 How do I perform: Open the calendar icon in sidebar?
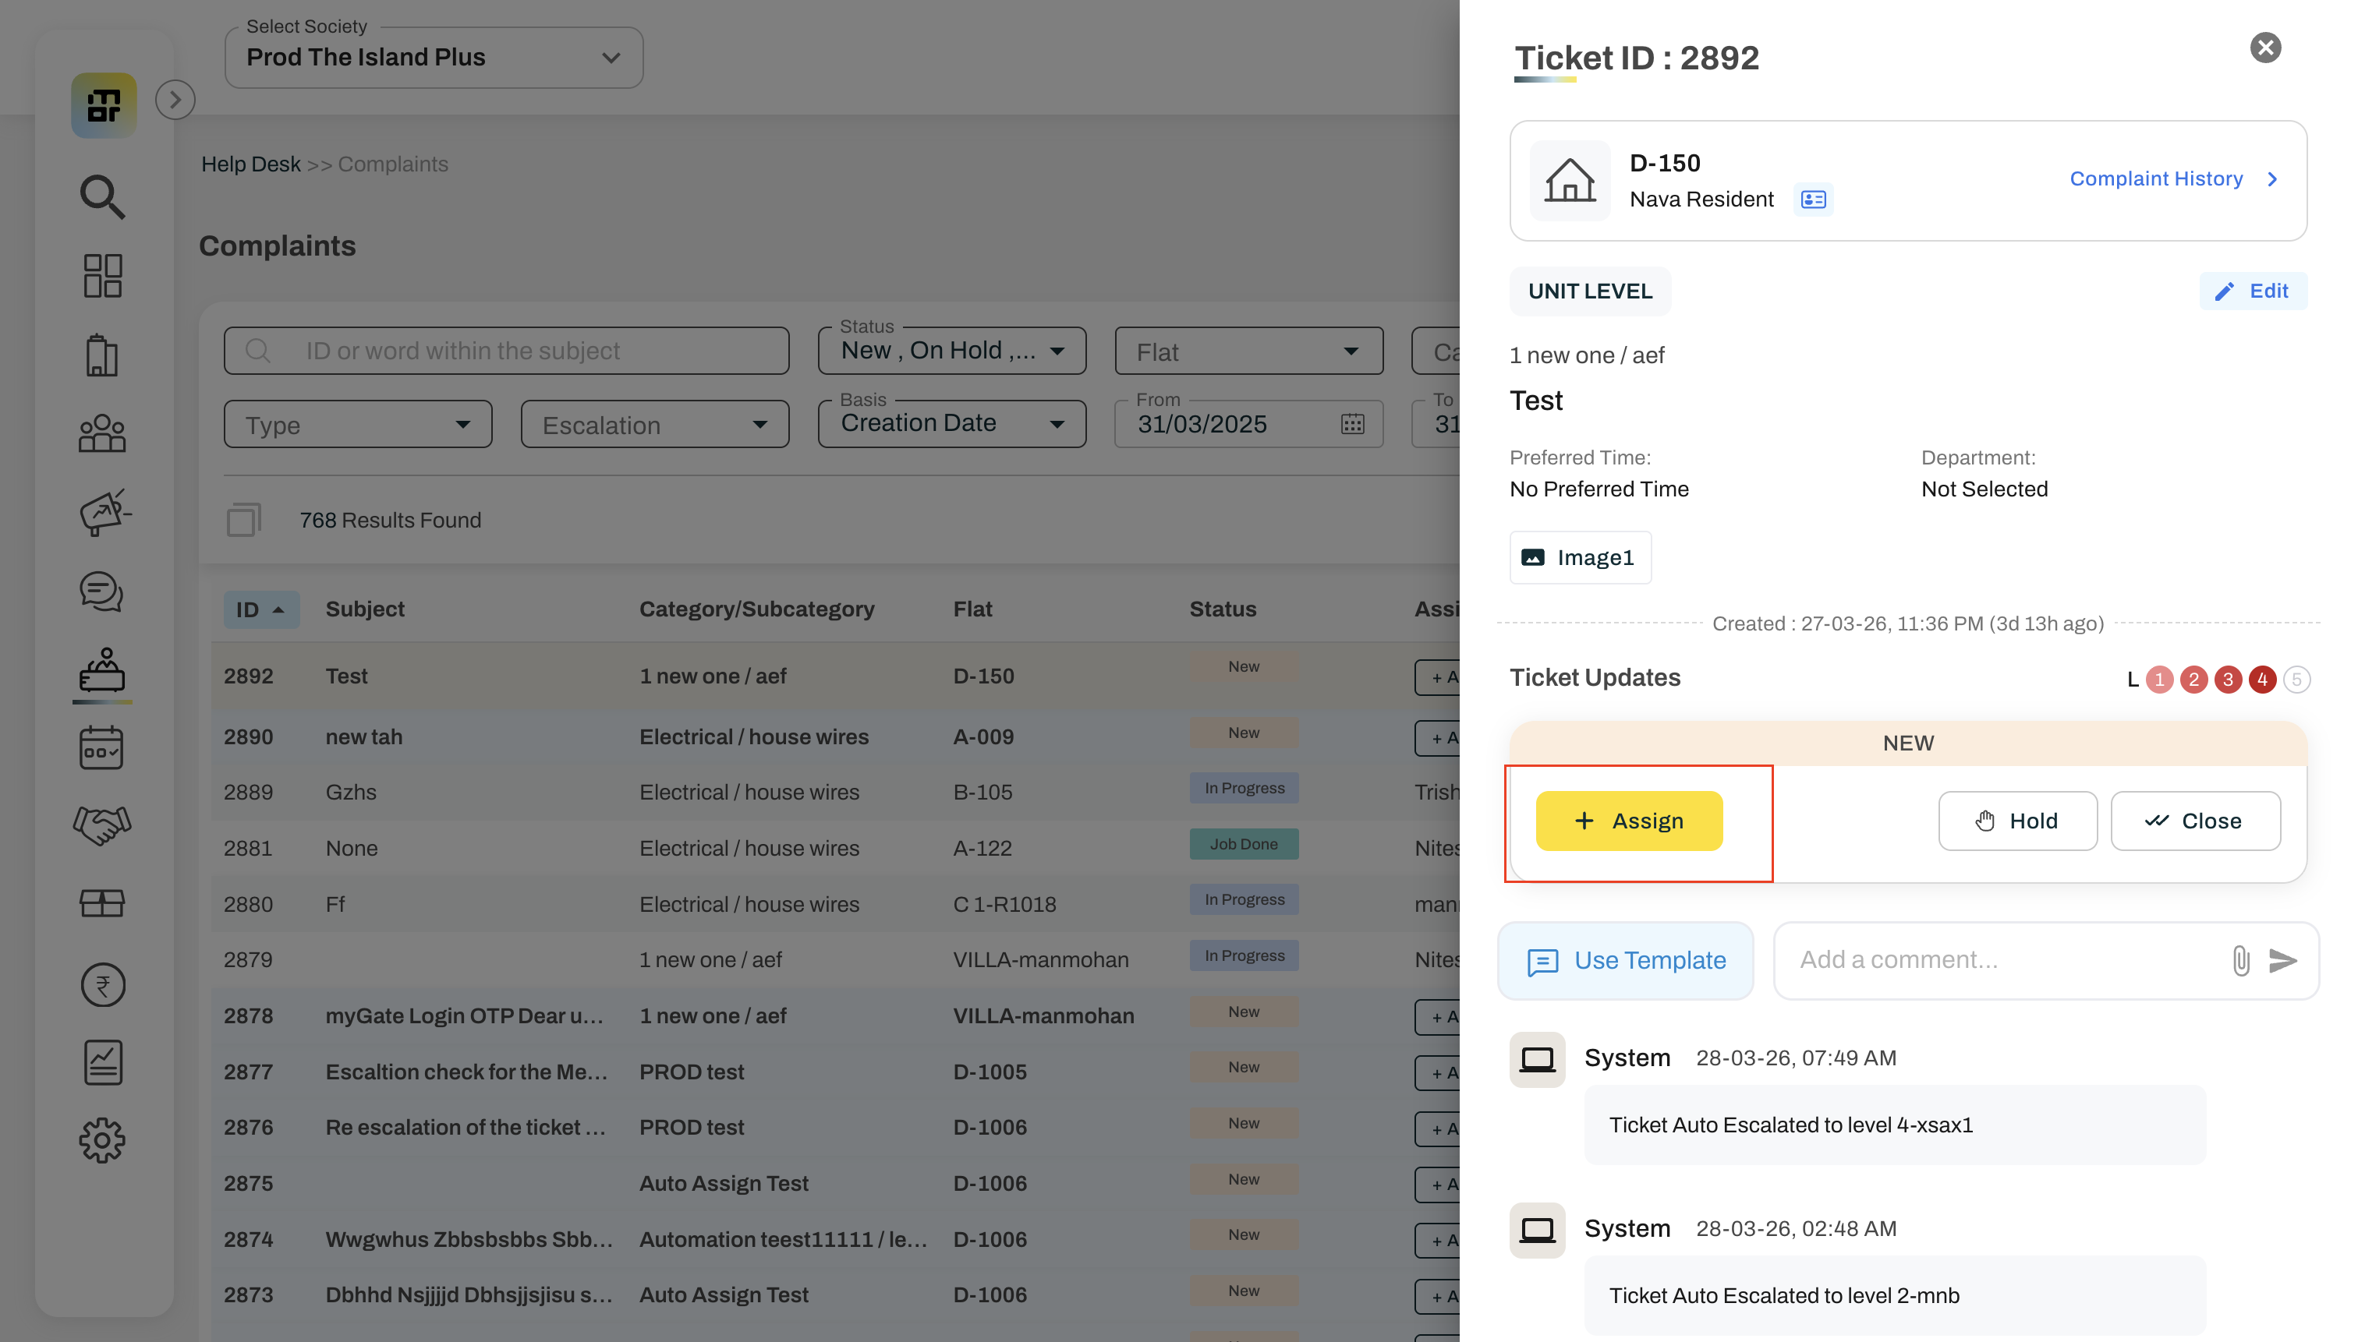pyautogui.click(x=102, y=747)
